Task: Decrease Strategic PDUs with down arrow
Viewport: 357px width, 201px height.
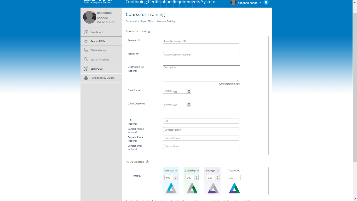Action: coord(217,179)
